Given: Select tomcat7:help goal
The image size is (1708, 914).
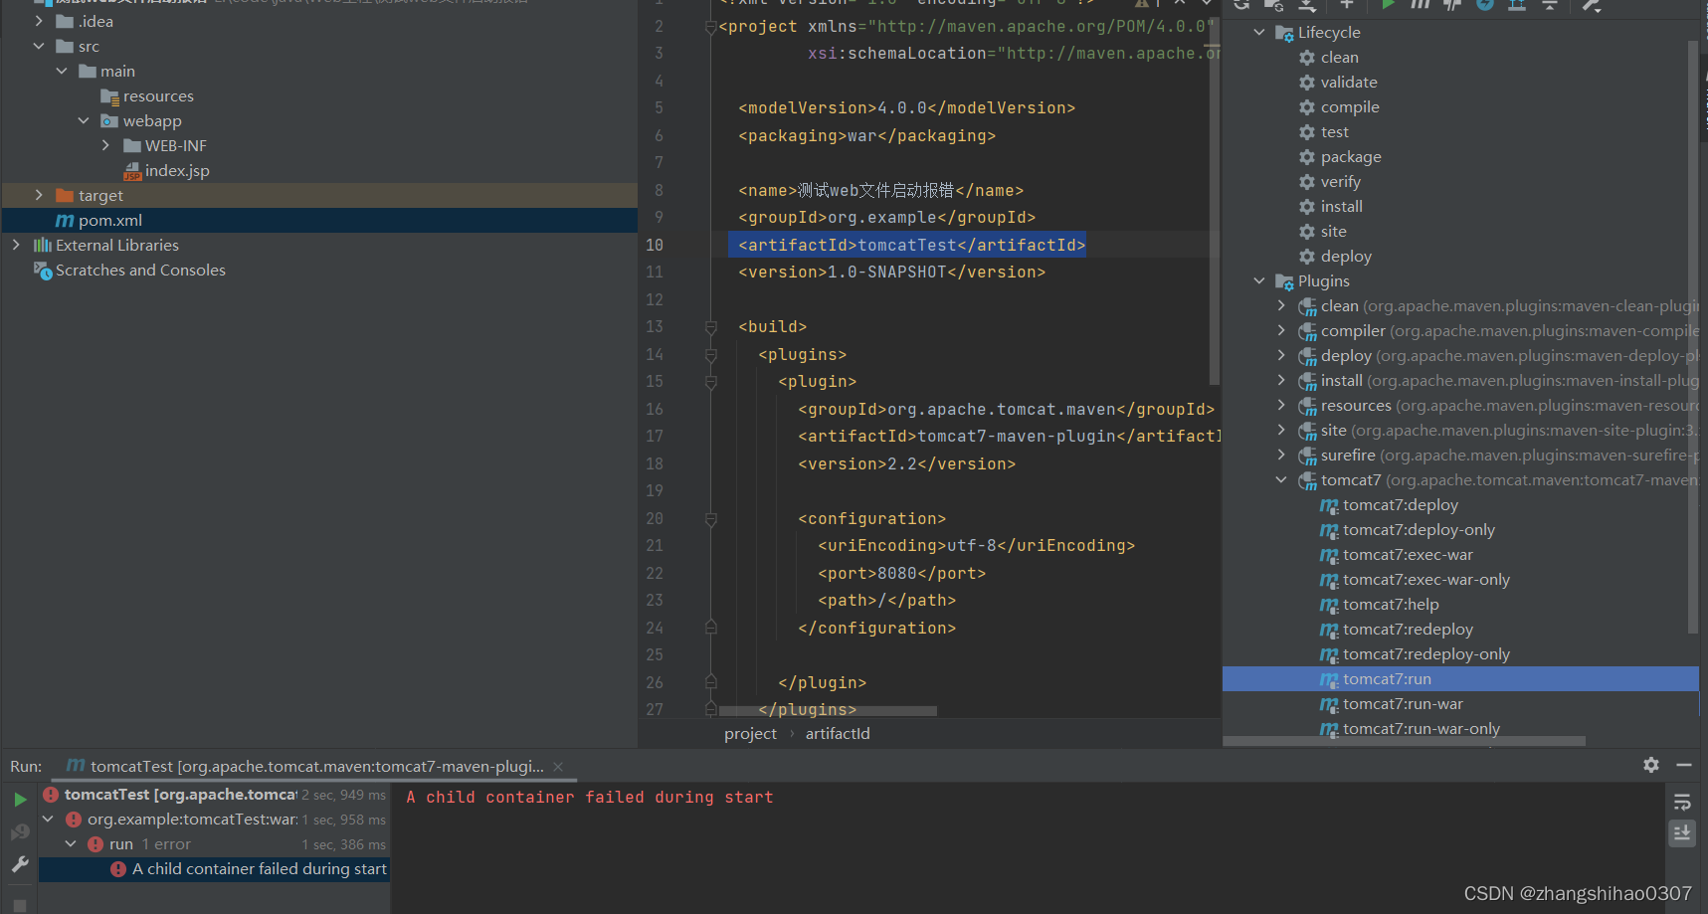Looking at the screenshot, I should tap(1391, 605).
